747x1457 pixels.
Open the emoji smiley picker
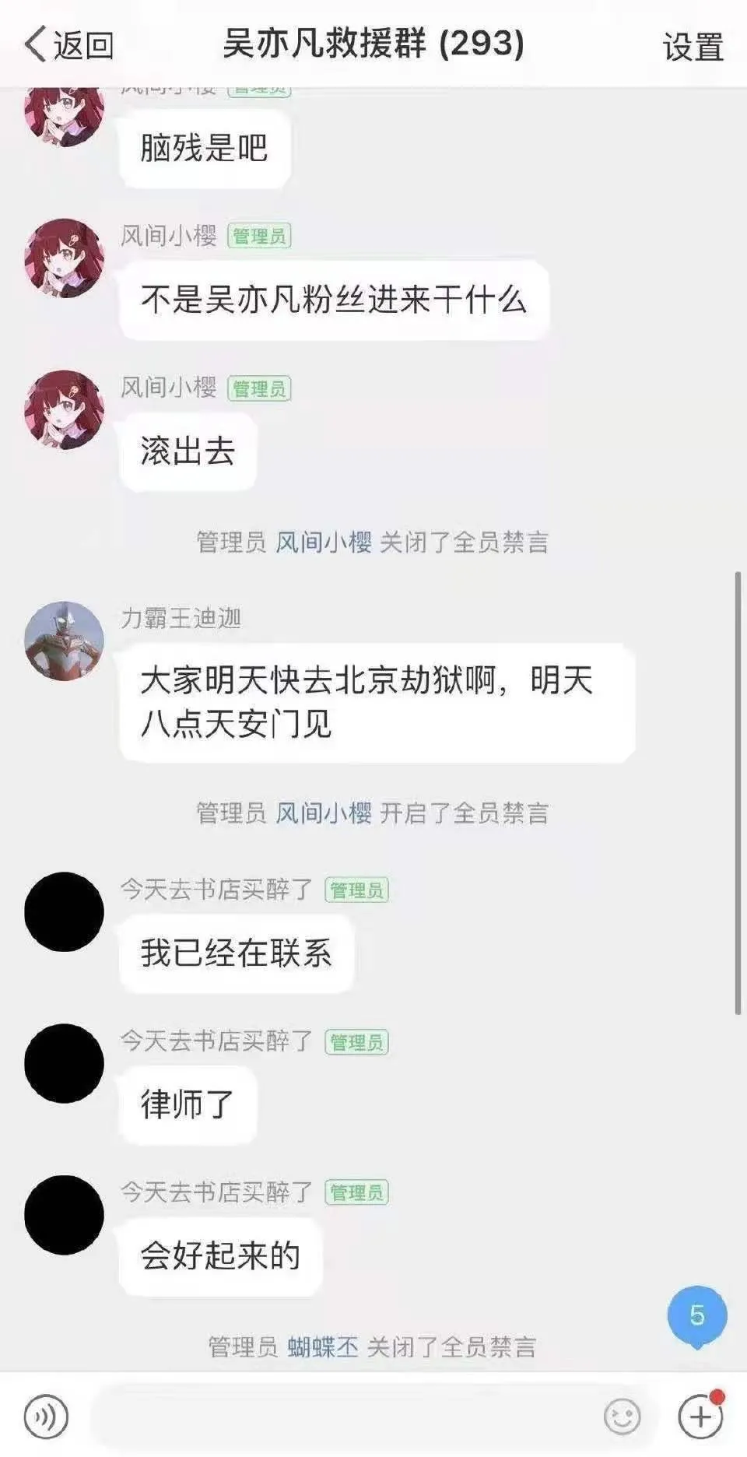tap(622, 1417)
